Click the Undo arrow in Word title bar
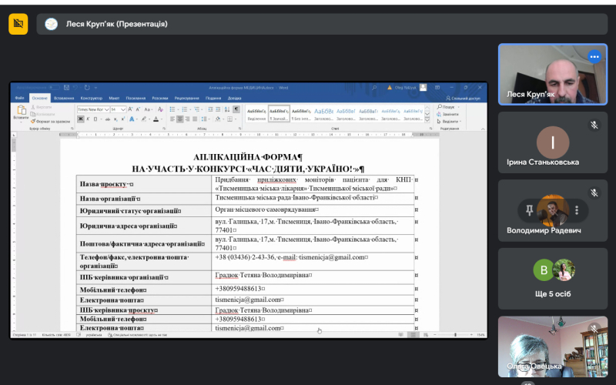Screen dimensions: 616x385 (x=75, y=88)
